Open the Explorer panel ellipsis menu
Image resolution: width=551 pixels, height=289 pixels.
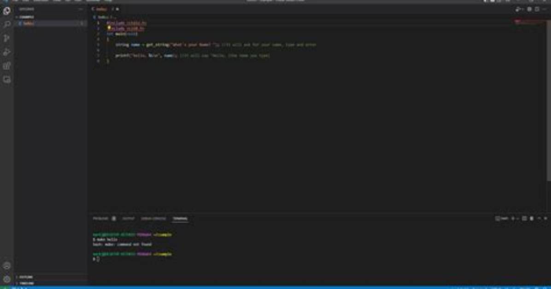81,9
